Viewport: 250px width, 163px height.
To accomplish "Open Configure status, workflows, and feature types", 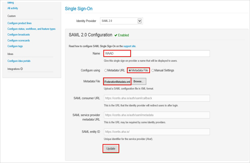I will tap(31, 29).
